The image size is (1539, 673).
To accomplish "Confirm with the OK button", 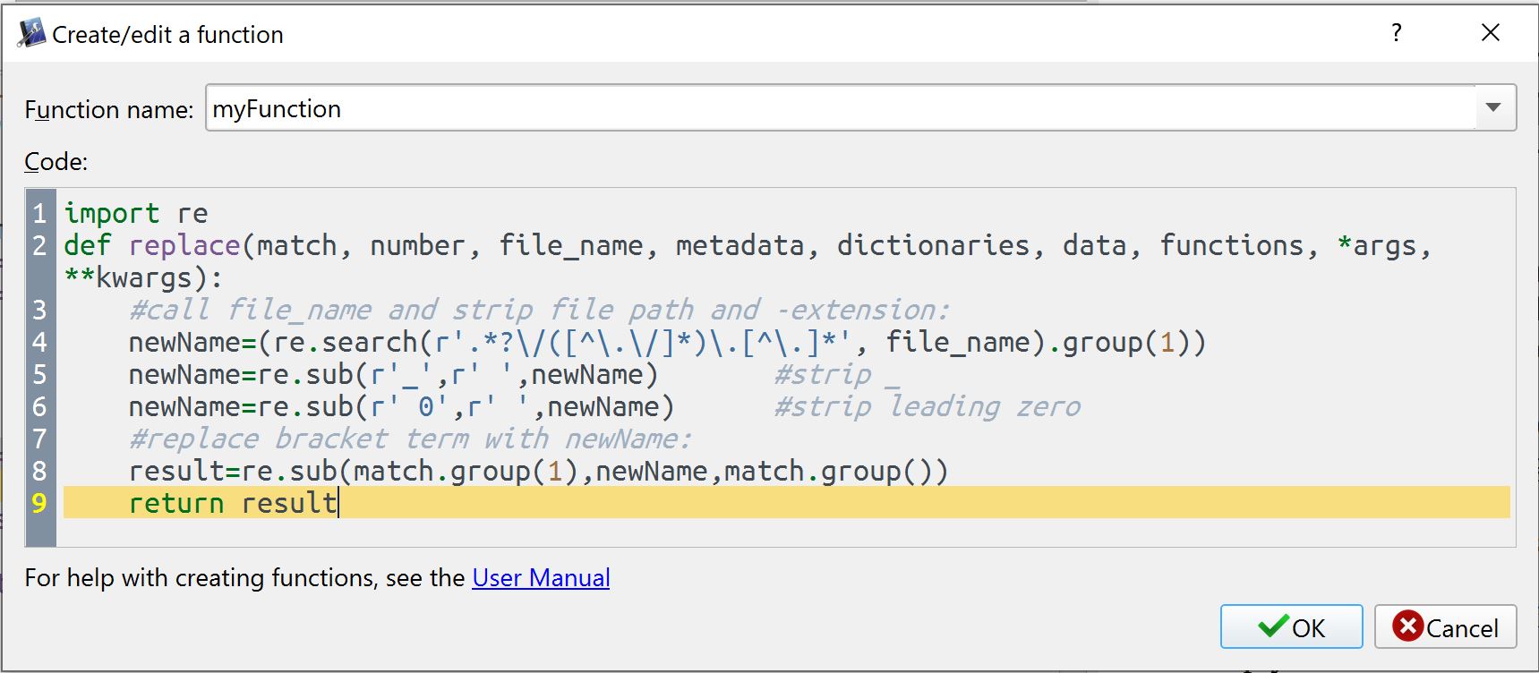I will tap(1290, 627).
